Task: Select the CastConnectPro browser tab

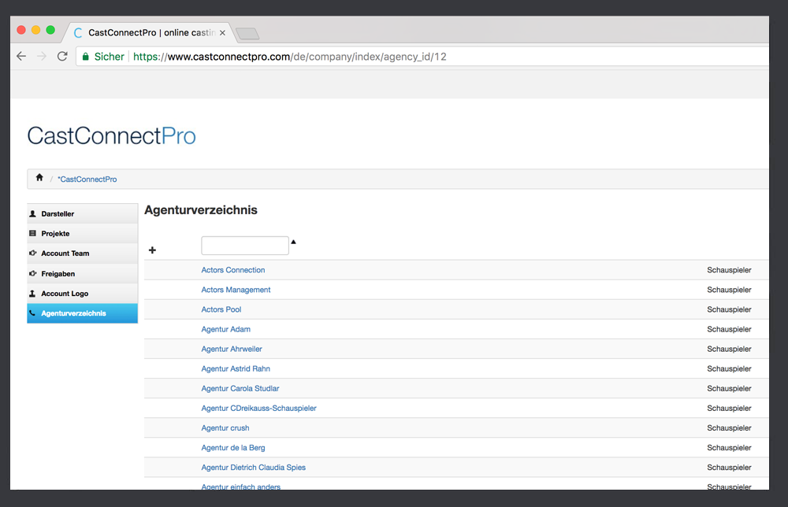Action: (151, 32)
